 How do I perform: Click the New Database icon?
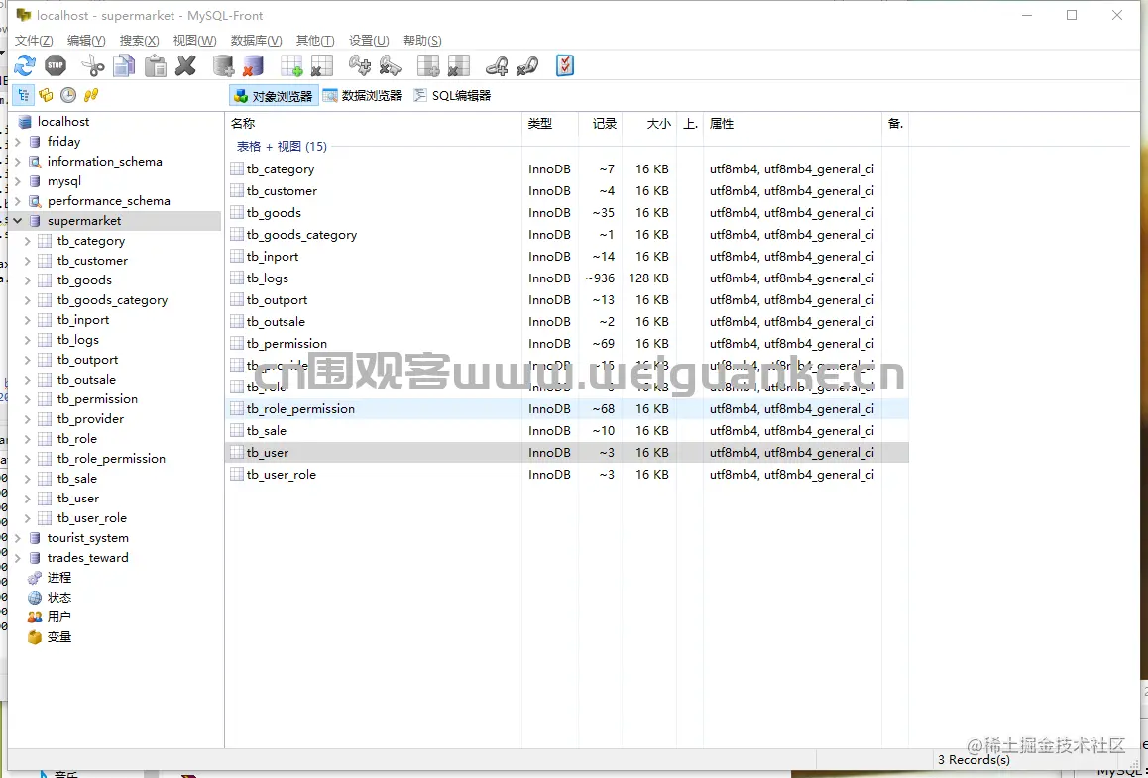[x=223, y=65]
